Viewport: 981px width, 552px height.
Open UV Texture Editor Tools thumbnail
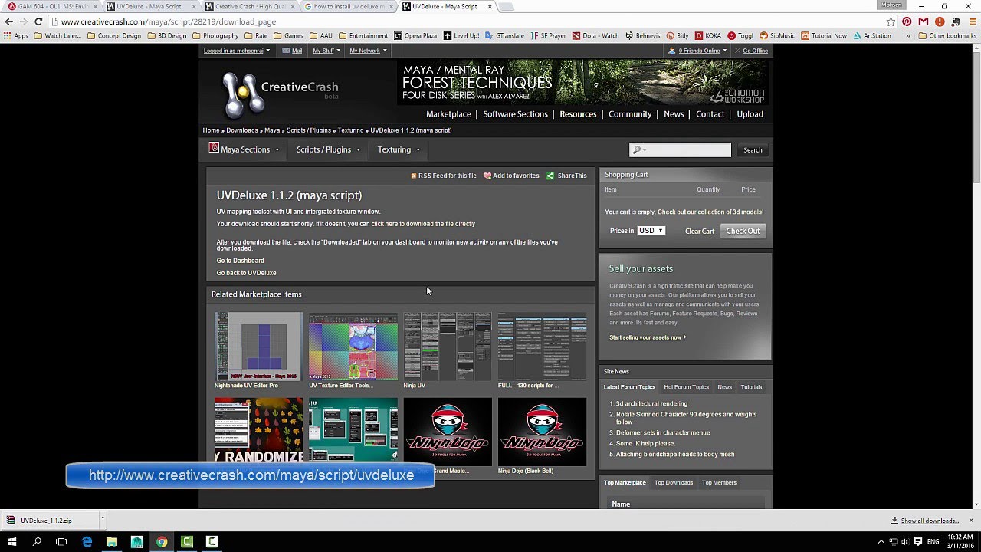tap(353, 347)
